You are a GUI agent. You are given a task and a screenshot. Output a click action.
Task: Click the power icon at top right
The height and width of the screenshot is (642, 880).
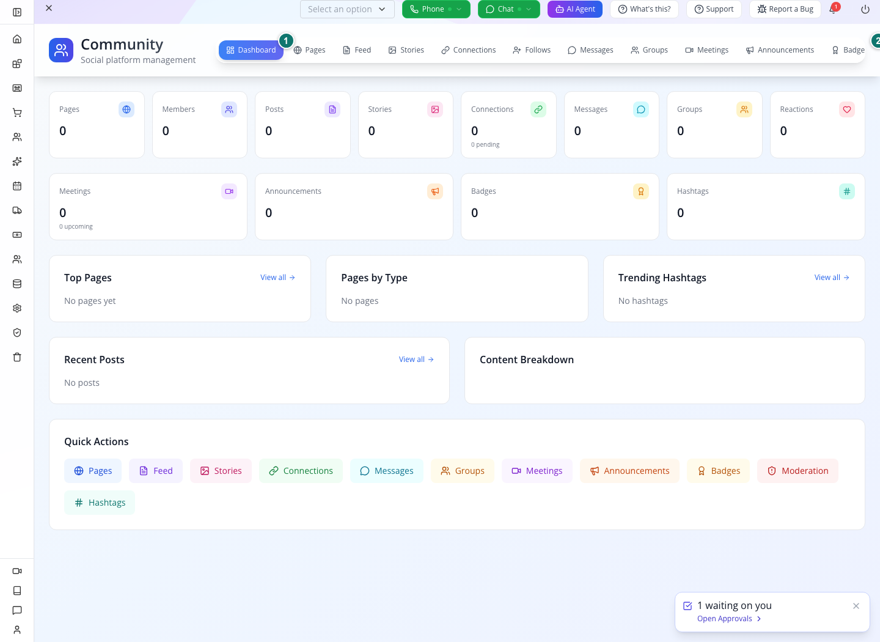[865, 9]
